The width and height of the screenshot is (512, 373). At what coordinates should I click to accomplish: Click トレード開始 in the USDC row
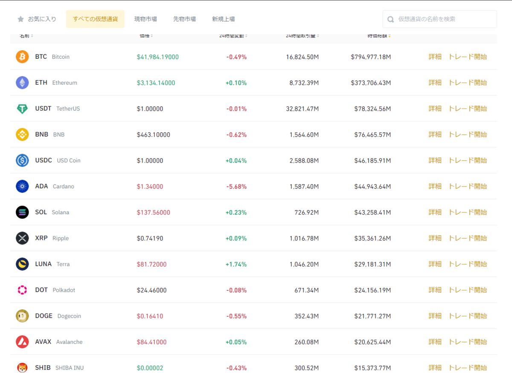[x=468, y=161]
